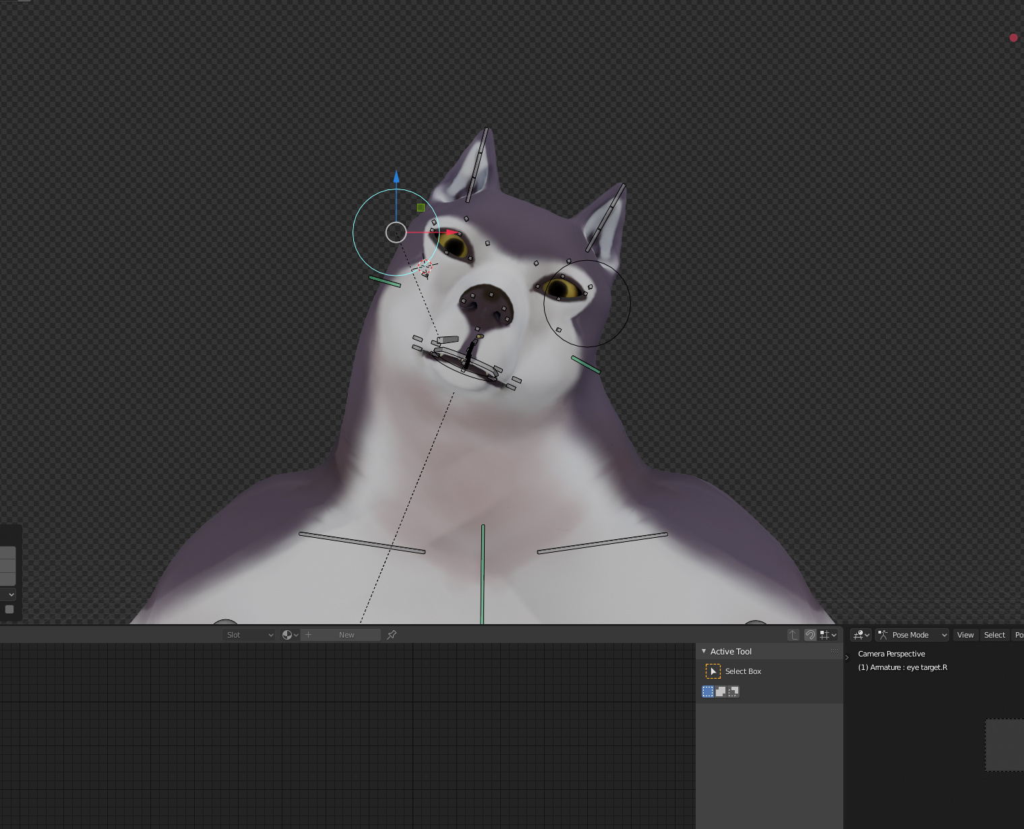Click the green plane handle on the gizmo
Image resolution: width=1024 pixels, height=829 pixels.
click(421, 208)
